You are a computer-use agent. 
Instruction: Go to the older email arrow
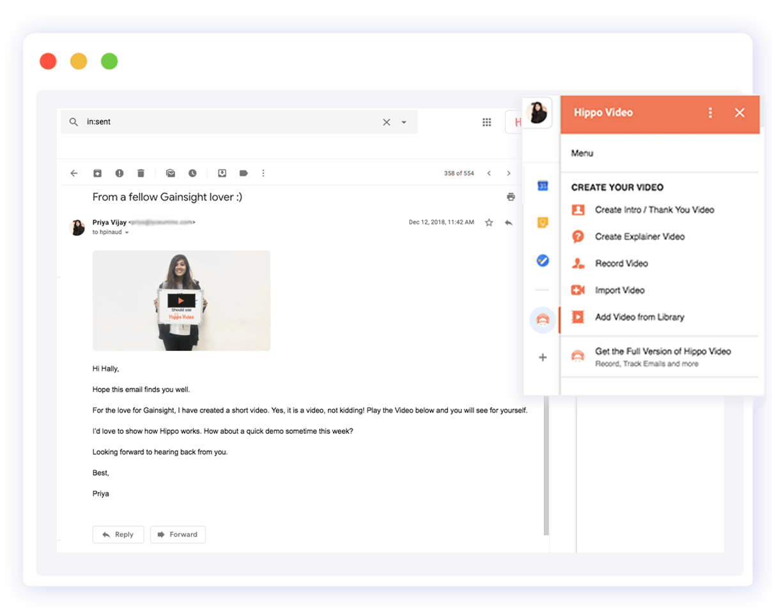[509, 173]
